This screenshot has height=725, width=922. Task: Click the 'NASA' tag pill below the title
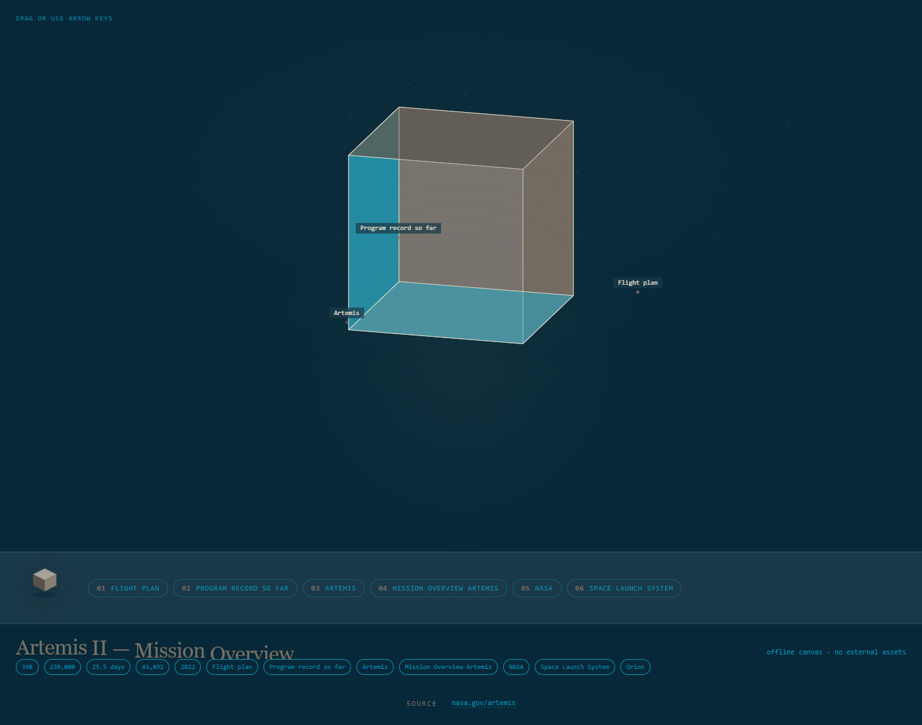516,667
